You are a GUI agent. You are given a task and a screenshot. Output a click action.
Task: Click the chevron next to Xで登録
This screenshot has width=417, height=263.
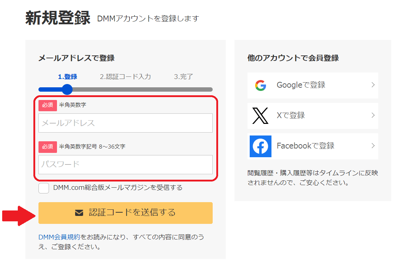(373, 116)
